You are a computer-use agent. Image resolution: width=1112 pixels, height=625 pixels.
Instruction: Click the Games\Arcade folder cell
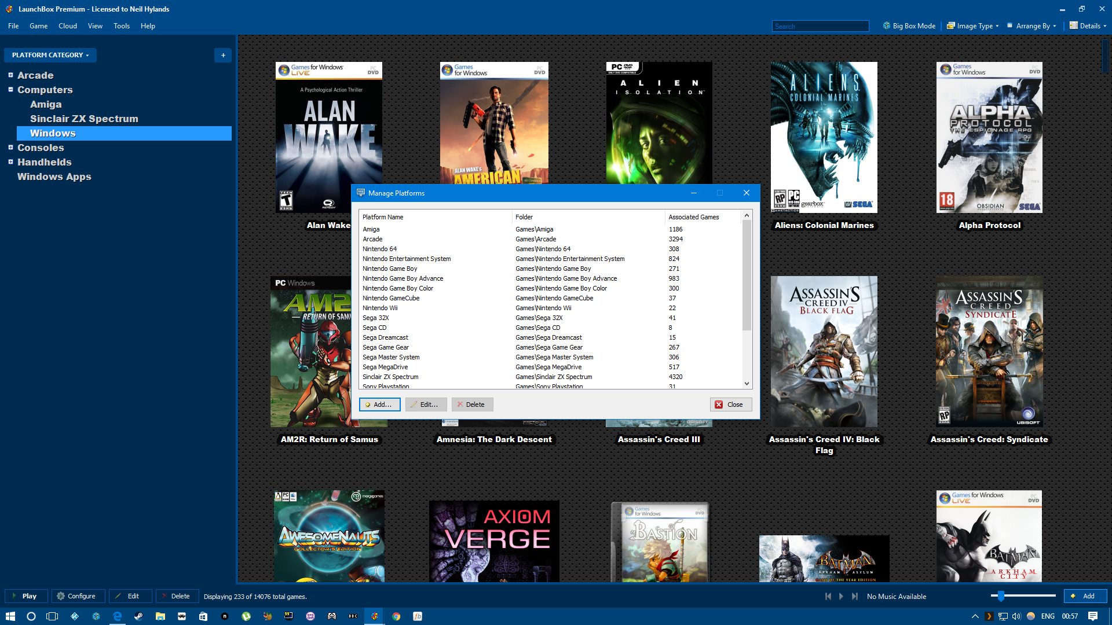click(x=536, y=239)
